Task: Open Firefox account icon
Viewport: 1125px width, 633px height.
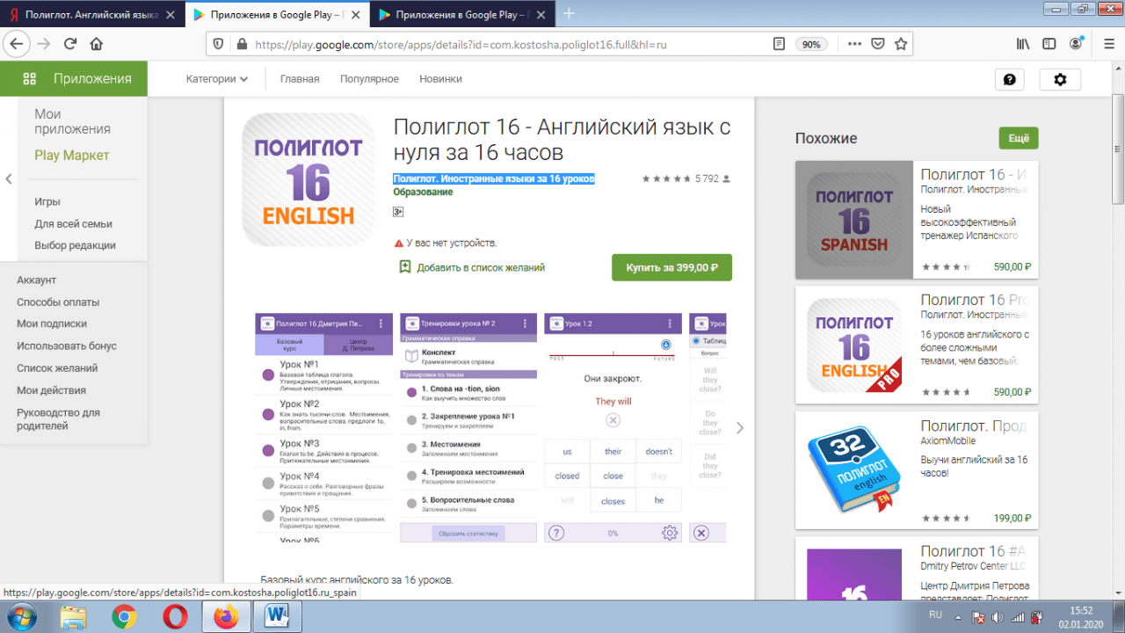Action: pyautogui.click(x=1076, y=44)
